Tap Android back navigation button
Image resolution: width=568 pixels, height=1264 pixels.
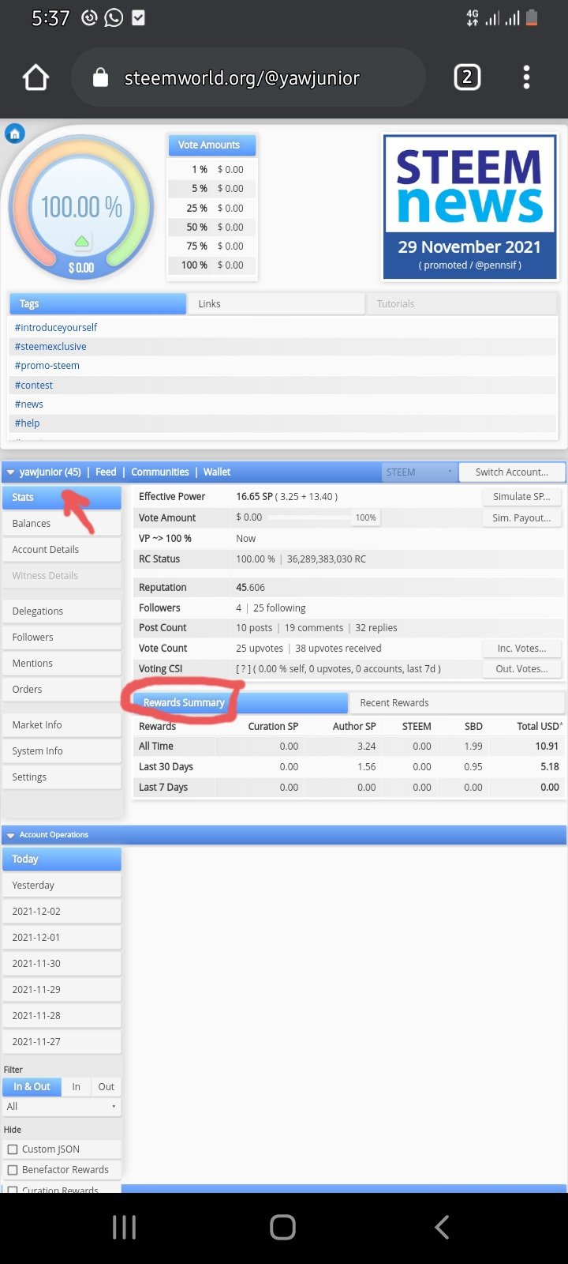[442, 1227]
